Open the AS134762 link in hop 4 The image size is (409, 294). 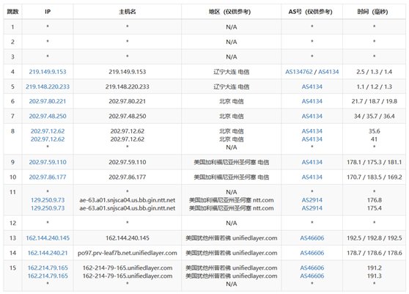[x=298, y=72]
